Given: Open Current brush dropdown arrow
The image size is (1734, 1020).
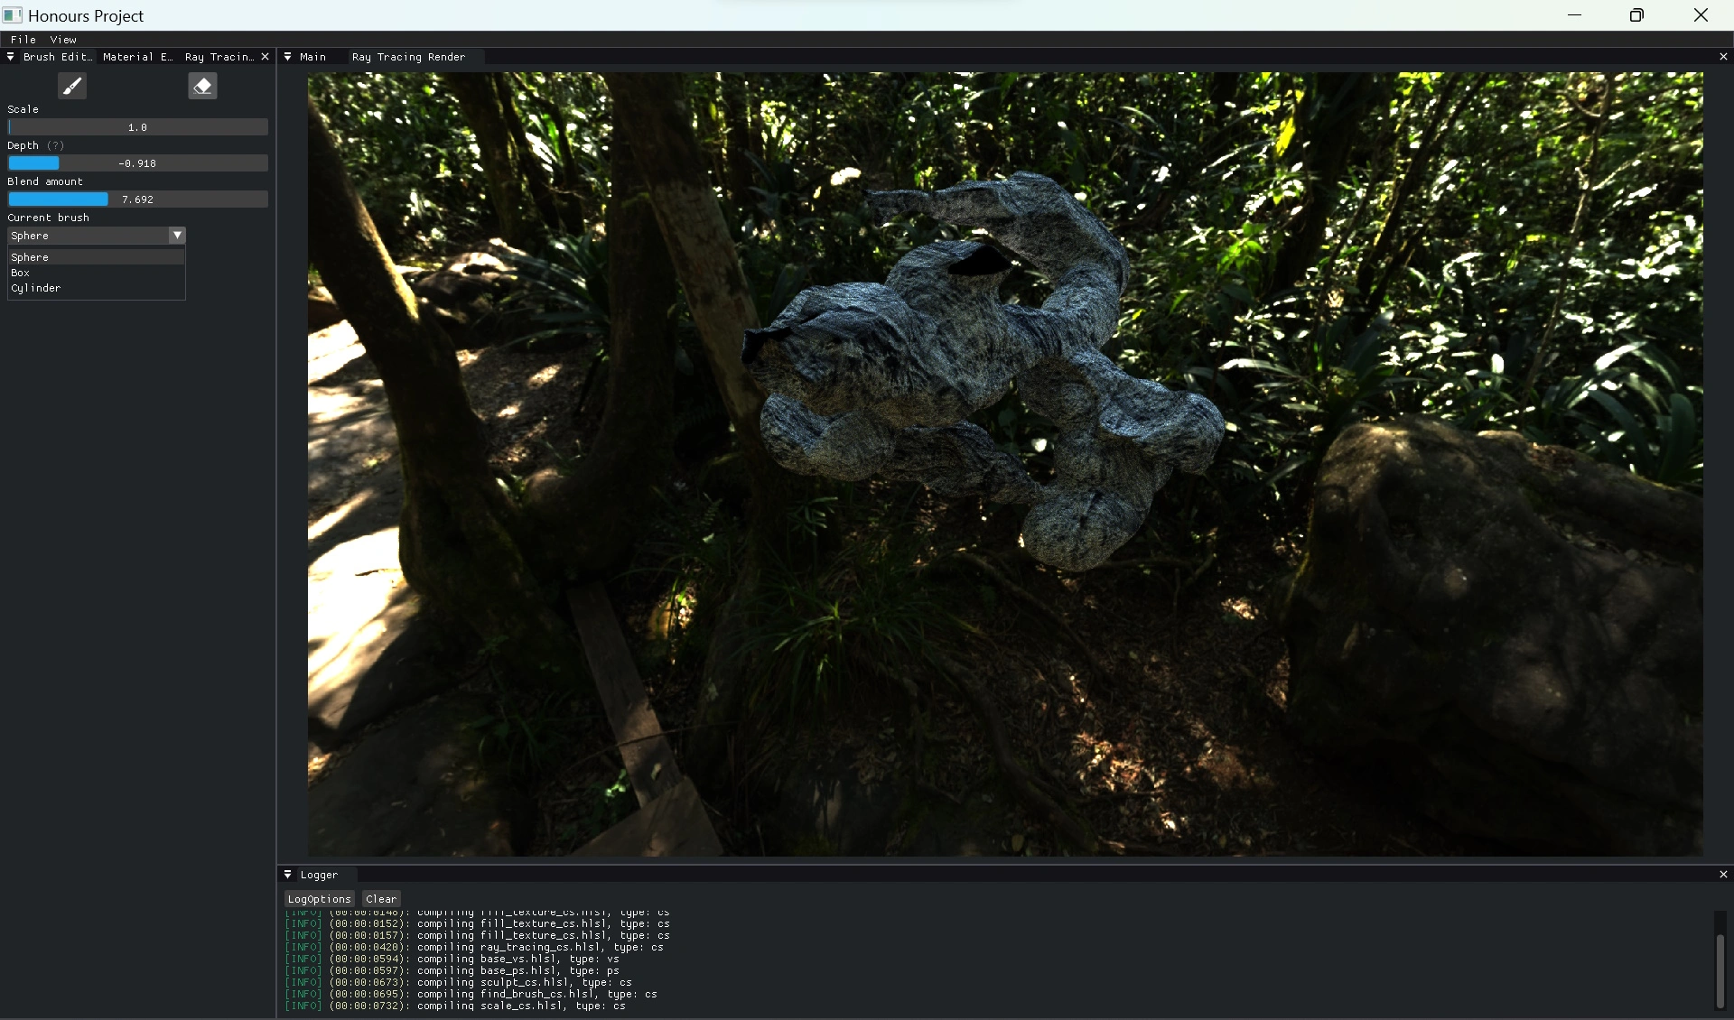Looking at the screenshot, I should (177, 236).
